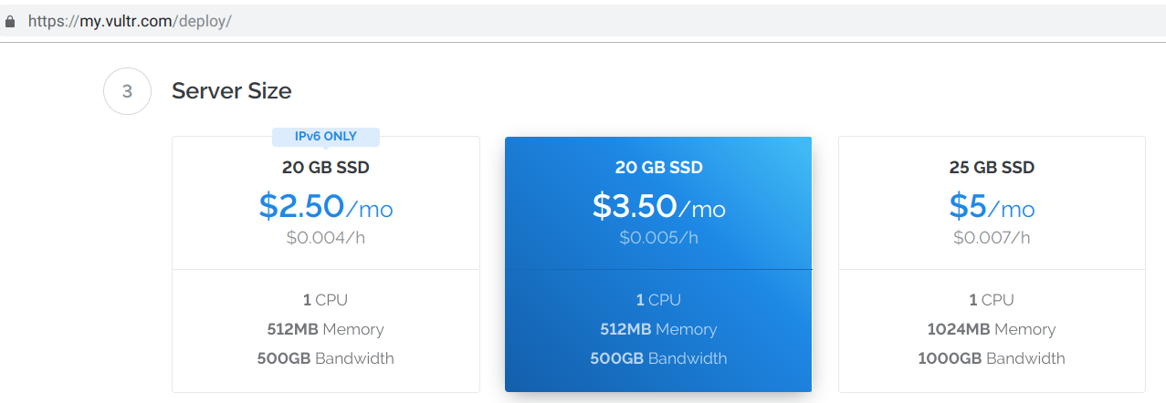The width and height of the screenshot is (1166, 403).
Task: Click 500GB Bandwidth in the IPv6-only plan
Action: (x=326, y=358)
